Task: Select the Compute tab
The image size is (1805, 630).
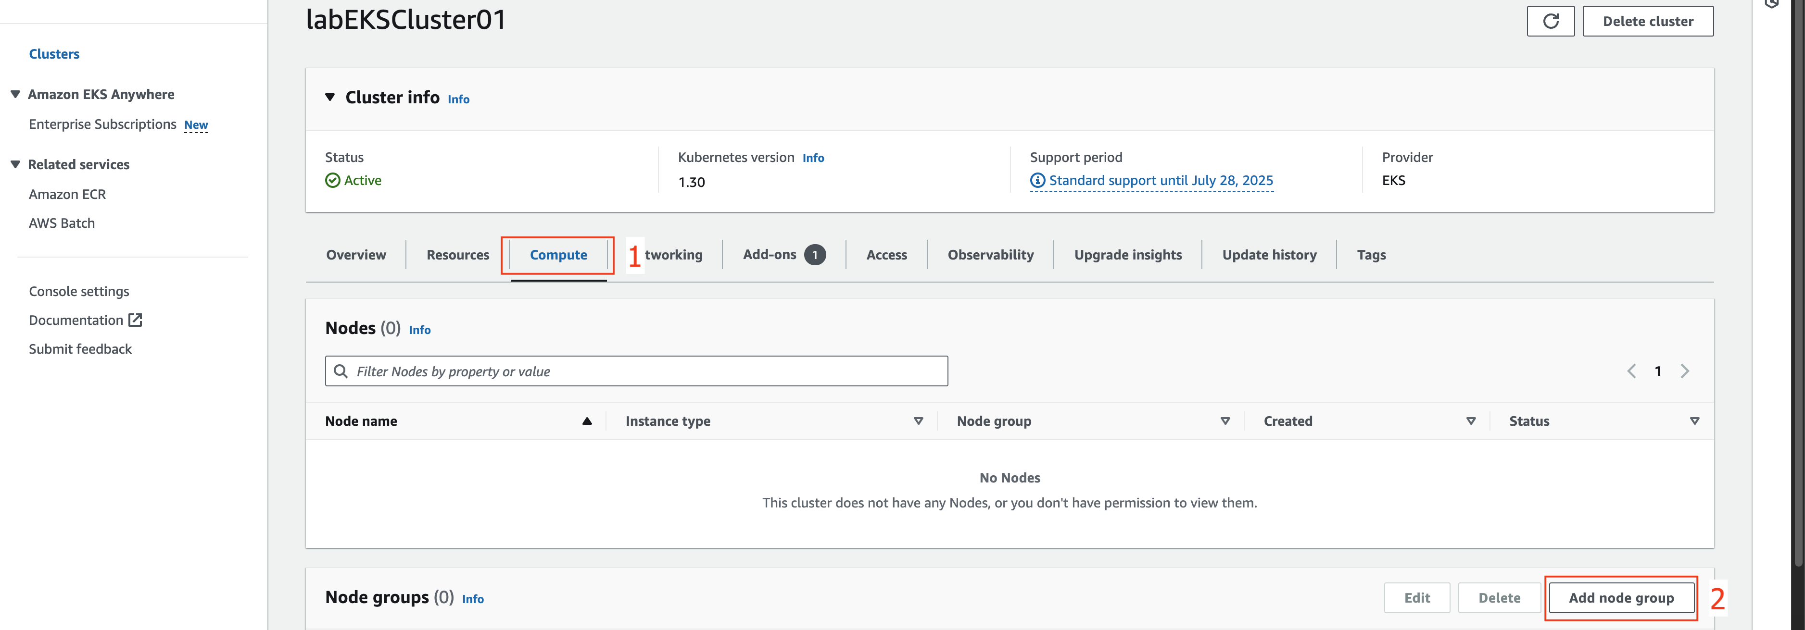Action: tap(558, 255)
